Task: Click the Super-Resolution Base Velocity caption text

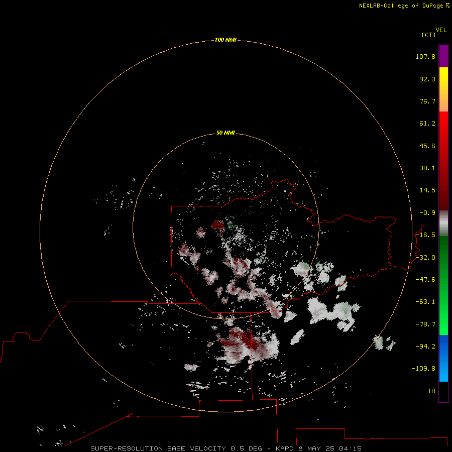Action: click(226, 448)
